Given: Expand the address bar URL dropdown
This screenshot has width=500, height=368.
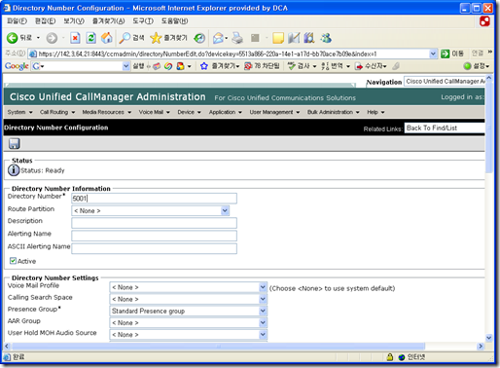Looking at the screenshot, I should (433, 54).
